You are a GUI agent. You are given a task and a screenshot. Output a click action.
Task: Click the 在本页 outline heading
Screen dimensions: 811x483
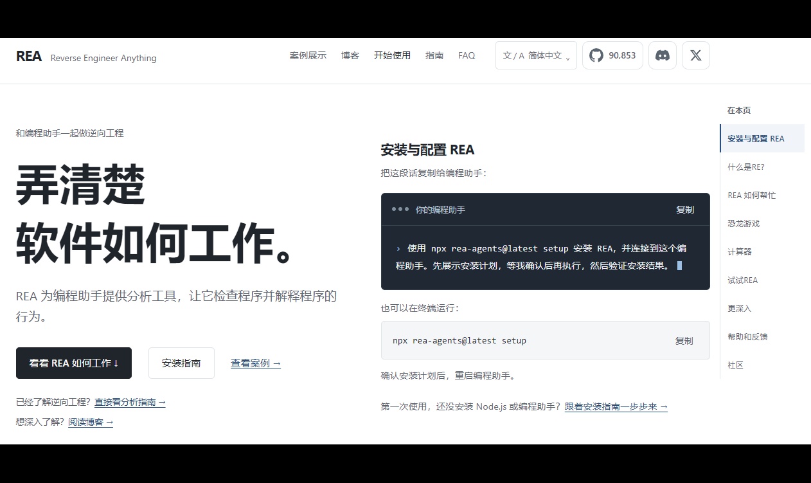tap(739, 110)
